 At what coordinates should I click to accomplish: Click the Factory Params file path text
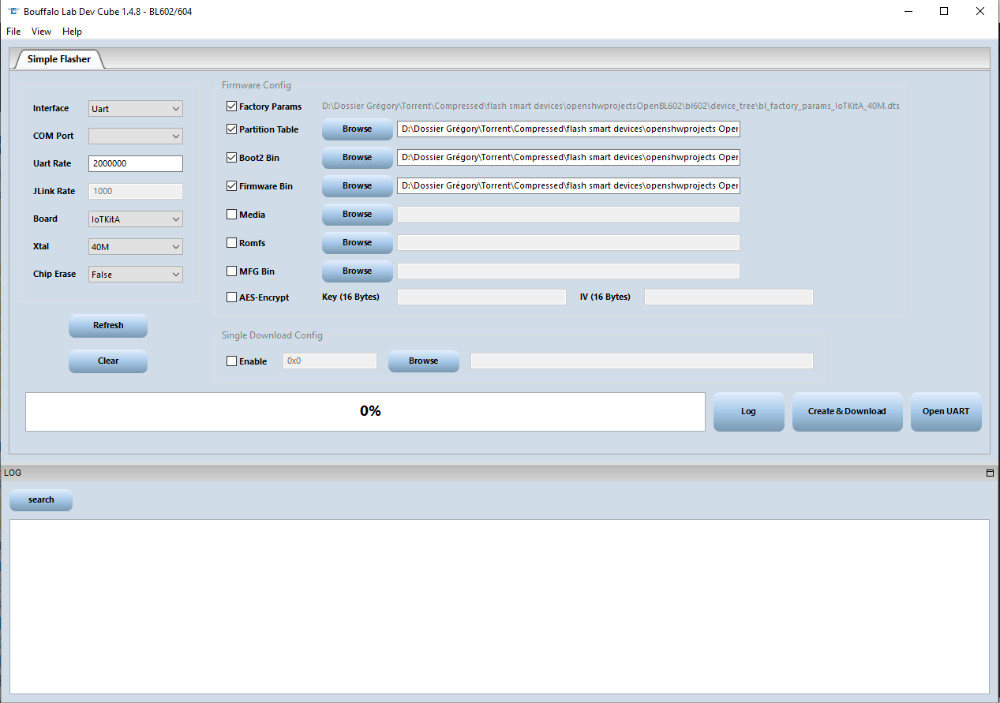click(611, 107)
